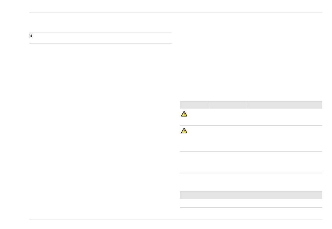Click the lower gray header bar
The width and height of the screenshot is (332, 229).
(251, 195)
